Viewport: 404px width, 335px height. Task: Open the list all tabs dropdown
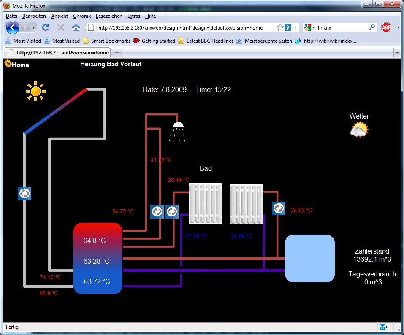click(x=396, y=52)
